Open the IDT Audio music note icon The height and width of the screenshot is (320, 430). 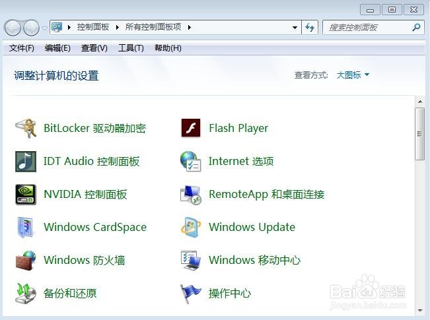pos(26,162)
